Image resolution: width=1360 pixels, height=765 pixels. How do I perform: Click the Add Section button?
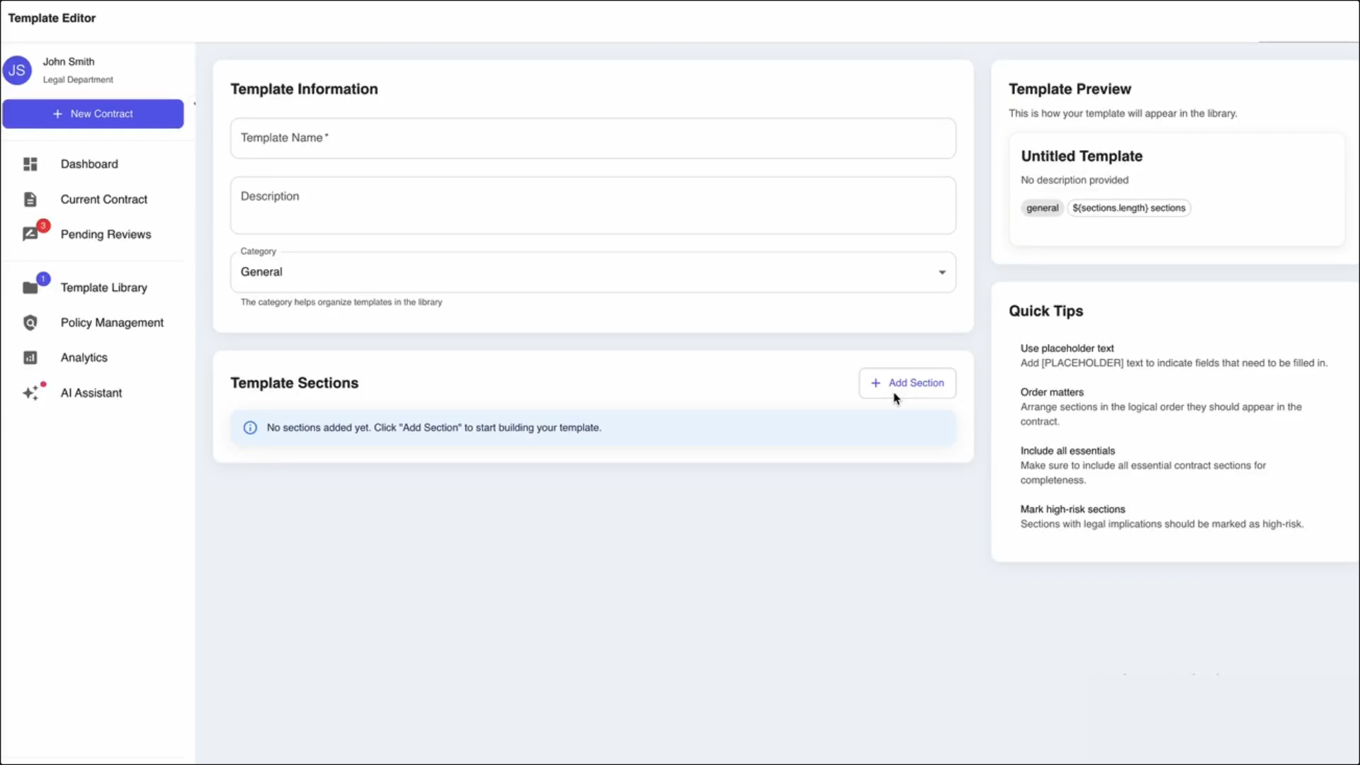(x=907, y=383)
